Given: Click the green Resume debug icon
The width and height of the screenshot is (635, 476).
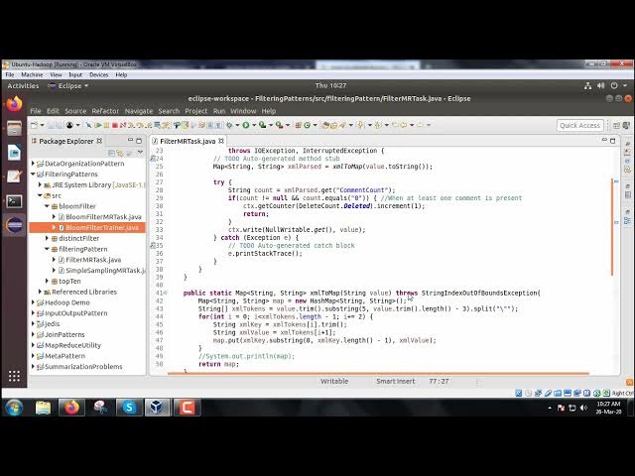Looking at the screenshot, I should coord(97,125).
